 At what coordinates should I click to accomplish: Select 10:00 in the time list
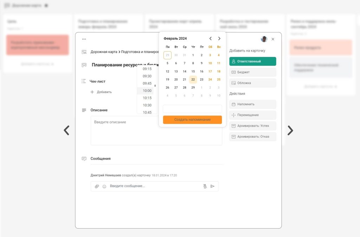(147, 91)
